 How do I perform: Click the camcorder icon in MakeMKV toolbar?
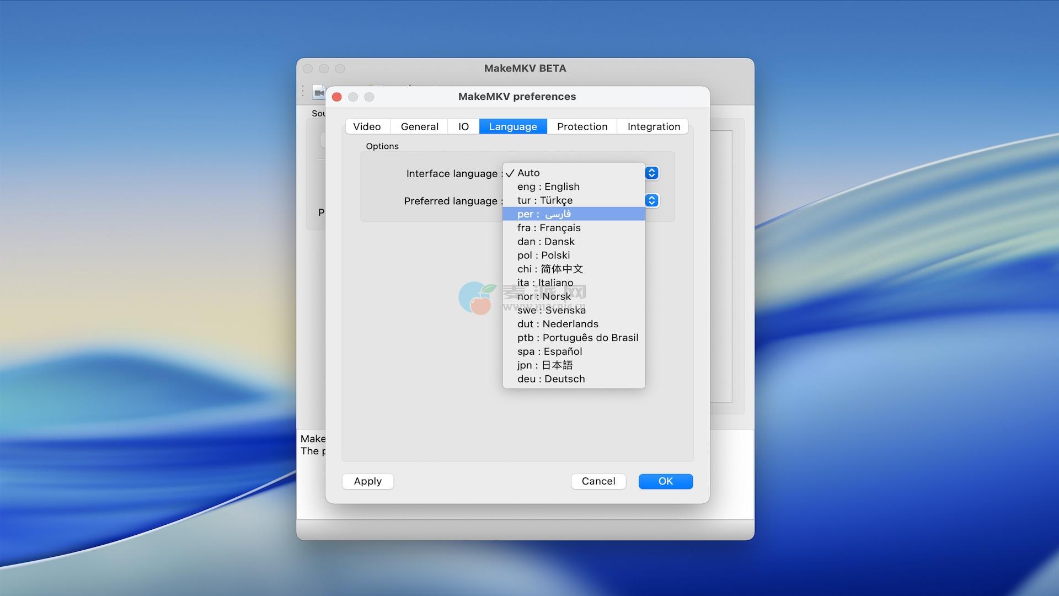pos(318,92)
